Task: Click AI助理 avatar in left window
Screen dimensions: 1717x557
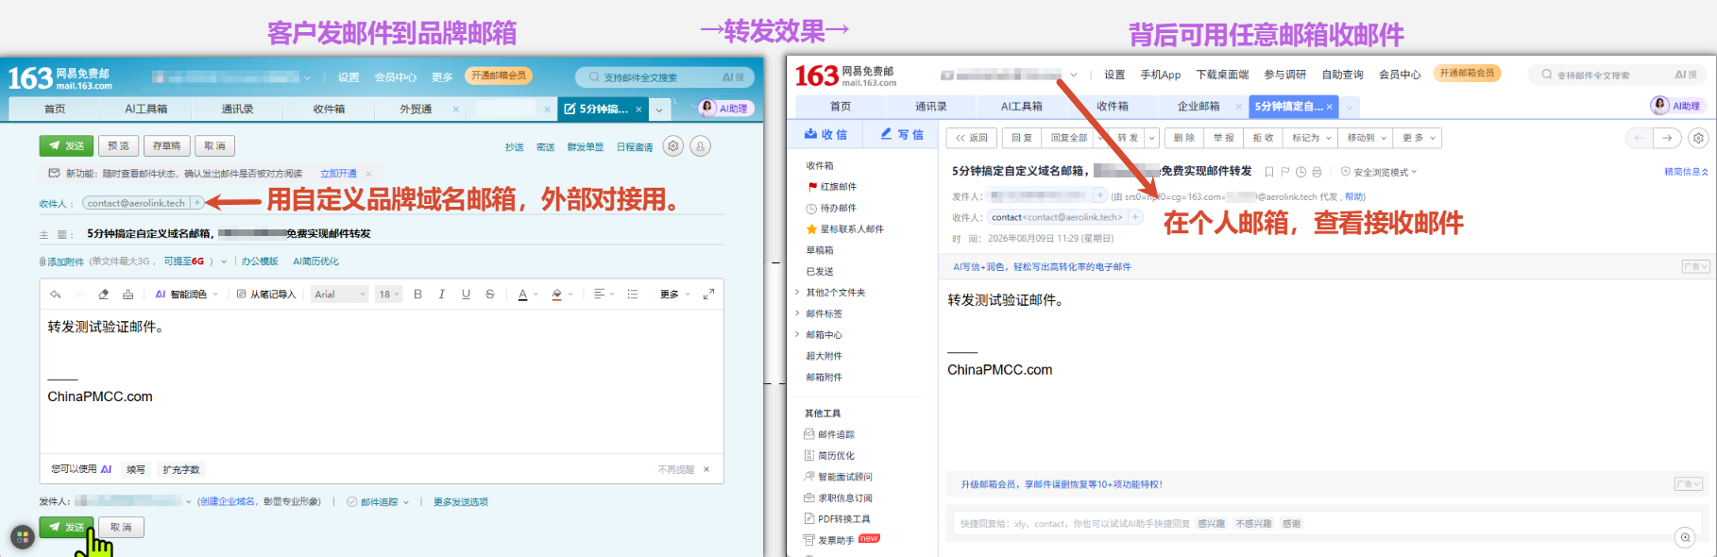Action: point(707,108)
